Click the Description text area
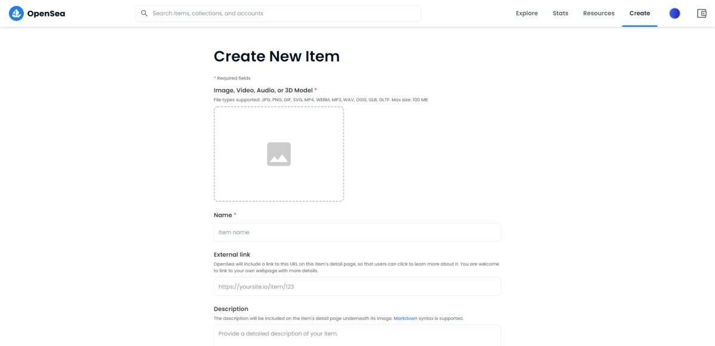This screenshot has width=715, height=346. (x=357, y=335)
